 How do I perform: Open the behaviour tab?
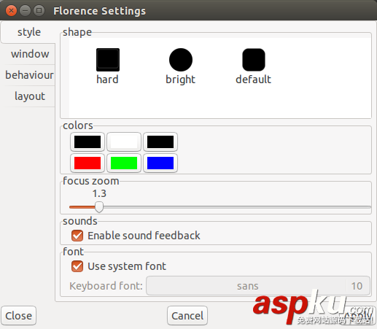point(29,75)
